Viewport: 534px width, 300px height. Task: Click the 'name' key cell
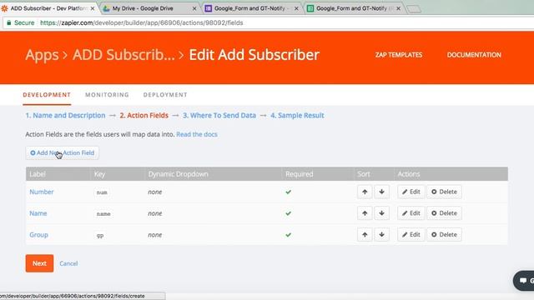(x=103, y=214)
